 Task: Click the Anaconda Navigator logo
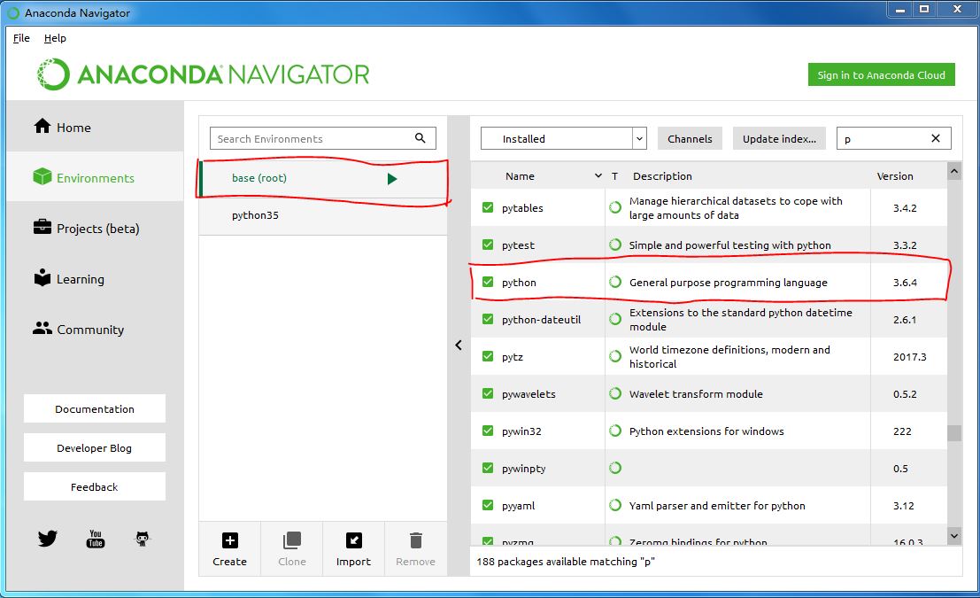tap(203, 74)
